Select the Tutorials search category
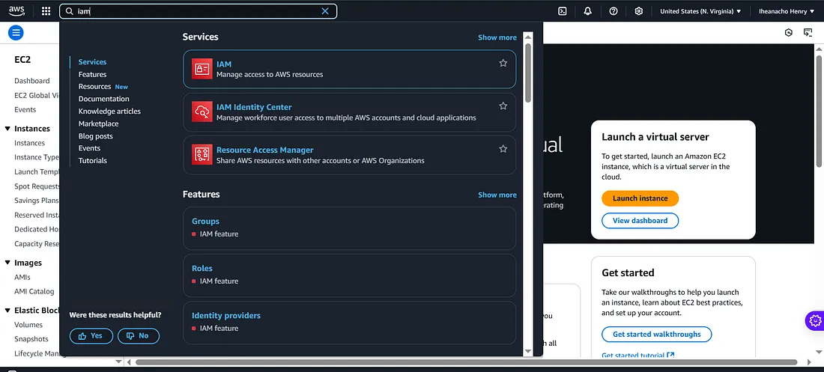This screenshot has width=824, height=372. [x=92, y=161]
